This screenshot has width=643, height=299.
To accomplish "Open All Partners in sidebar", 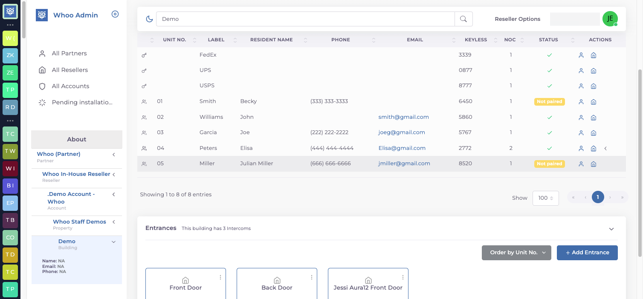I will click(70, 54).
